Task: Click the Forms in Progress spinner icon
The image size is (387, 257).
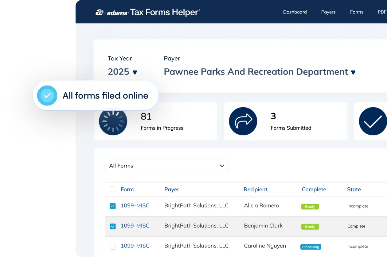Action: 113,121
